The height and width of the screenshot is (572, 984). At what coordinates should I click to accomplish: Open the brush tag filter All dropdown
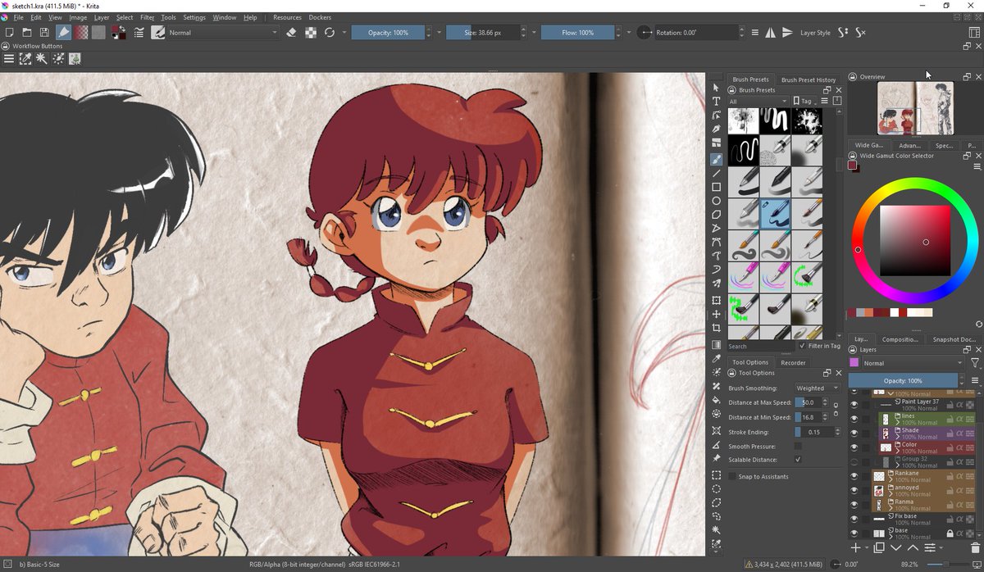click(x=758, y=102)
